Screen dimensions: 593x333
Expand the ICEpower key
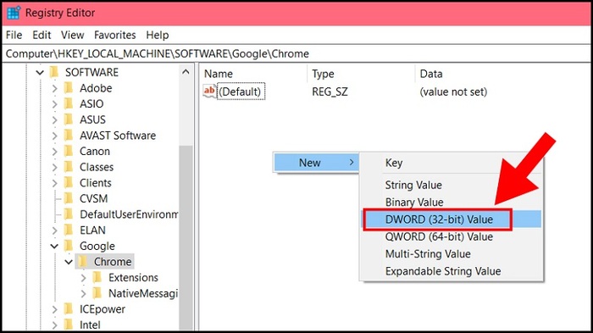pos(55,309)
